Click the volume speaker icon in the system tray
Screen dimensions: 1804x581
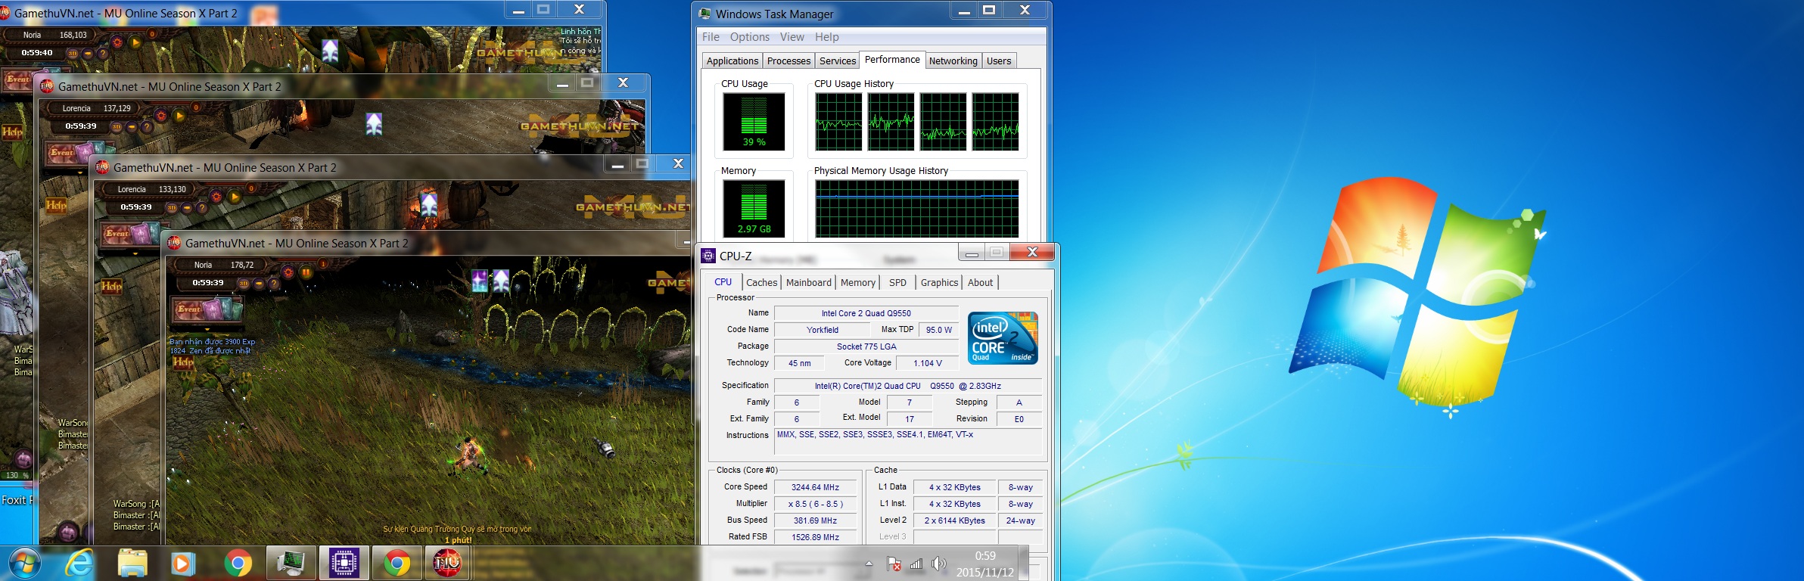pyautogui.click(x=938, y=564)
